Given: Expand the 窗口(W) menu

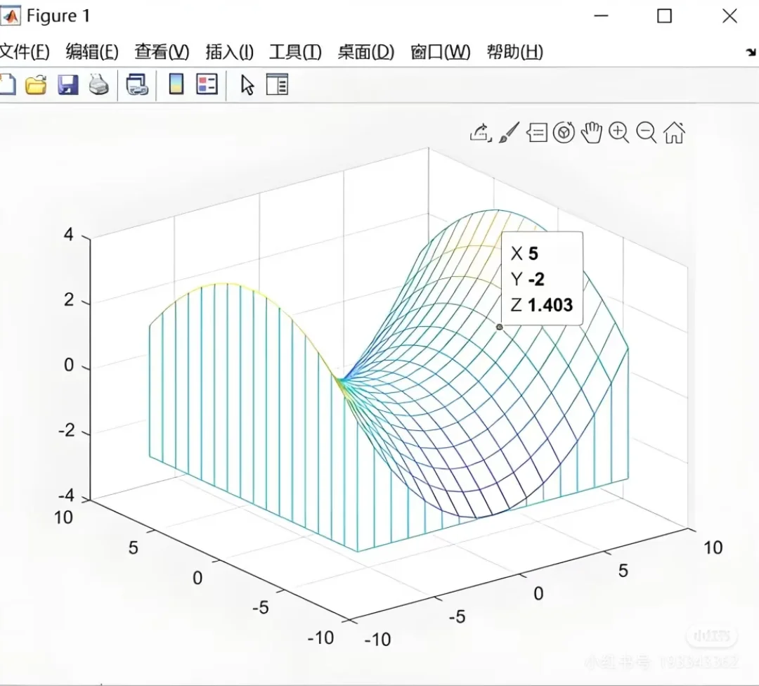Looking at the screenshot, I should click(x=439, y=51).
